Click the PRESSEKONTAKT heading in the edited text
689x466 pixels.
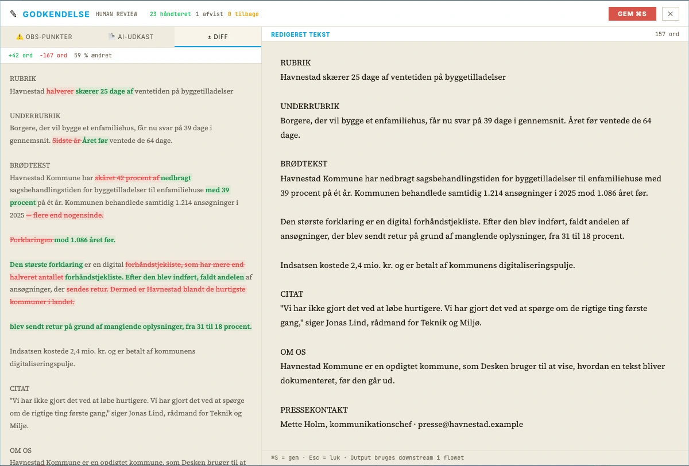click(314, 410)
